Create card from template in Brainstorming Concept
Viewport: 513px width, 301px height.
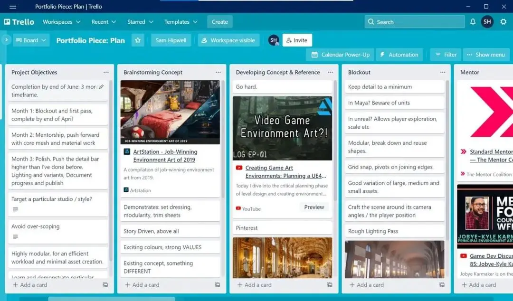[217, 285]
